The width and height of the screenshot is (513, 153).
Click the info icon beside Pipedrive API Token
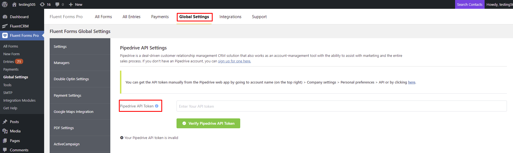coord(157,106)
